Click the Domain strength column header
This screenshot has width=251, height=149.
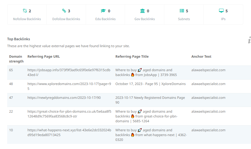tap(16, 59)
